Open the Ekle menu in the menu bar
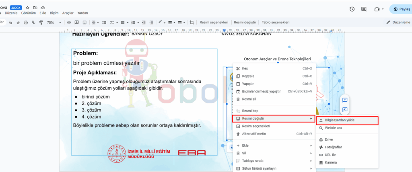This screenshot has width=412, height=172. 43,13
